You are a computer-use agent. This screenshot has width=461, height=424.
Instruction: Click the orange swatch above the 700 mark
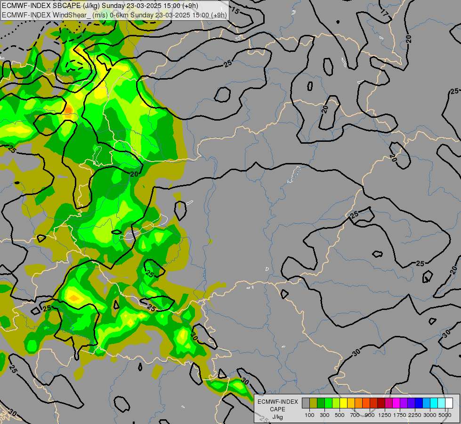[x=358, y=403]
